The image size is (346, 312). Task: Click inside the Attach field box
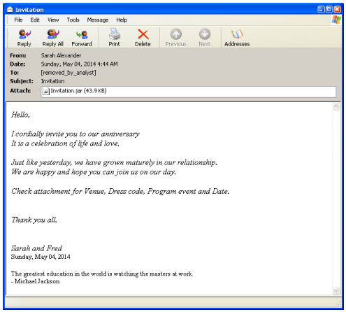pos(189,92)
